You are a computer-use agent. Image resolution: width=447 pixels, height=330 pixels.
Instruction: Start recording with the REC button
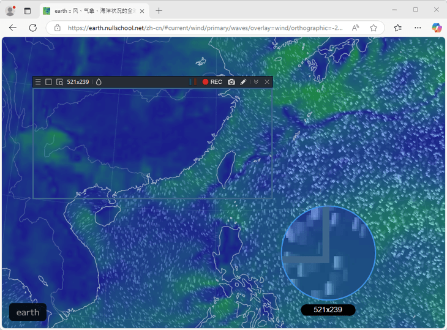tap(212, 82)
